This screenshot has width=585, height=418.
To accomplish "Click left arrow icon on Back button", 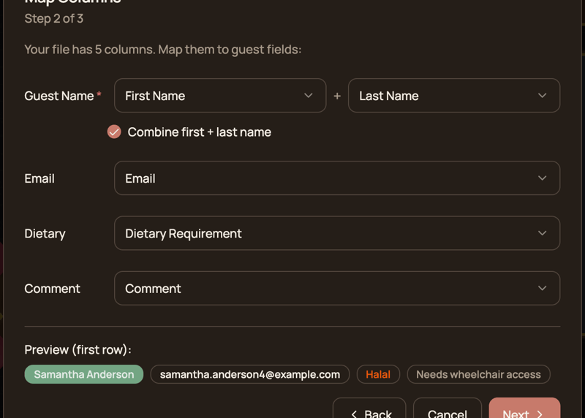I will pos(354,413).
